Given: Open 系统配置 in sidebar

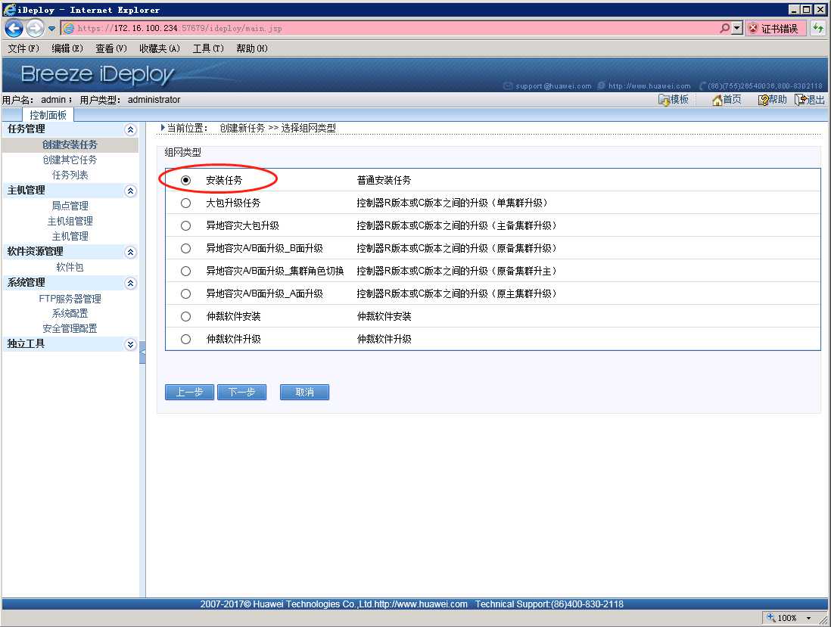Looking at the screenshot, I should pyautogui.click(x=70, y=313).
